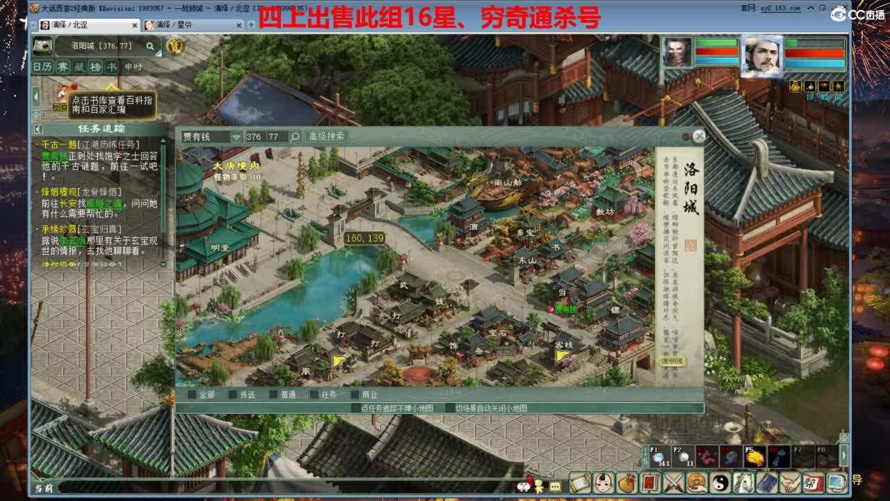Open the 贾有钱 NPC dropdown
The image size is (890, 501).
click(236, 137)
